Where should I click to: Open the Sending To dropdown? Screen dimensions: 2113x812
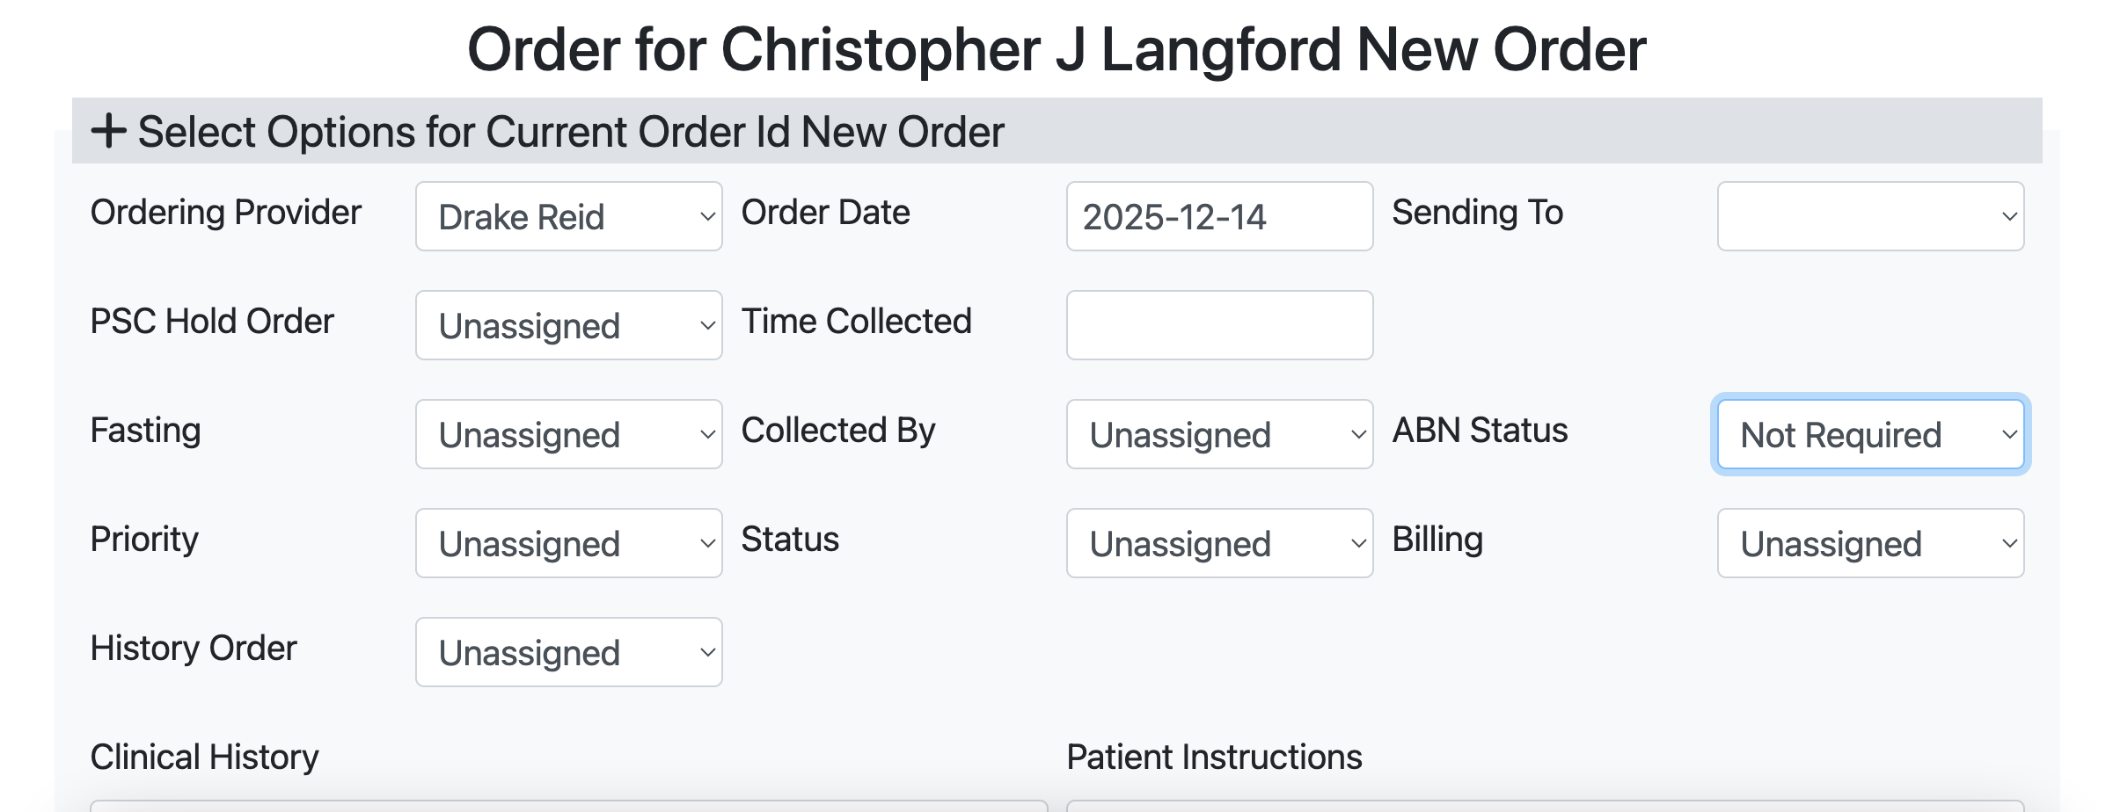point(1869,216)
